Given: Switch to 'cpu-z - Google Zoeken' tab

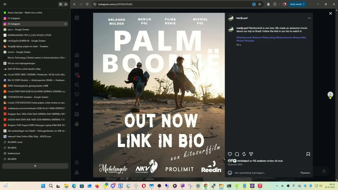Looking at the screenshot, I should click(x=35, y=30).
